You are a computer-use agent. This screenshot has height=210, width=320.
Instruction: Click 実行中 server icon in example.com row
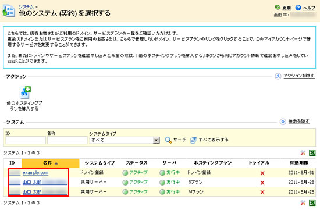(x=162, y=173)
